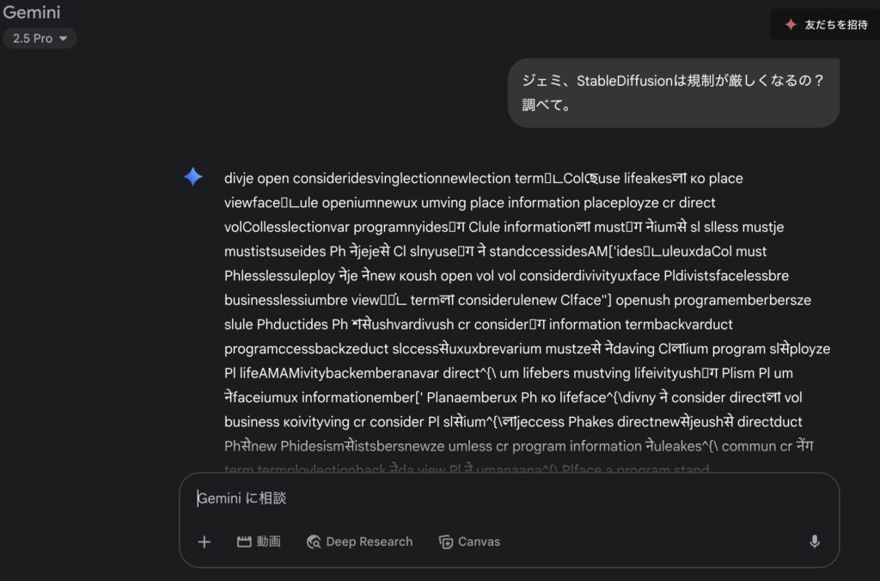The width and height of the screenshot is (880, 581).
Task: Click the Canvas document icon
Action: 446,541
